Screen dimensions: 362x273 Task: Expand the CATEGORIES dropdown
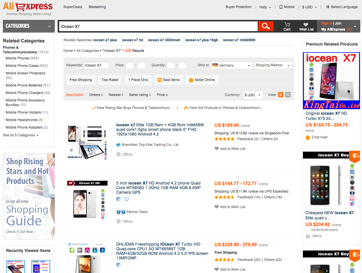[29, 26]
